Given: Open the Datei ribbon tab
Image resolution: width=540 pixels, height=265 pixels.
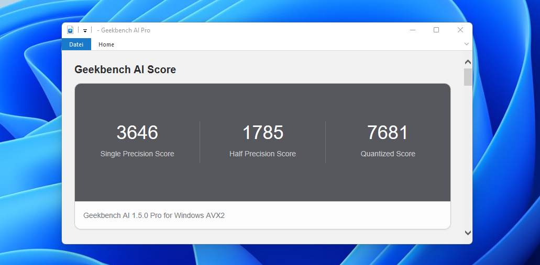Looking at the screenshot, I should (x=76, y=44).
